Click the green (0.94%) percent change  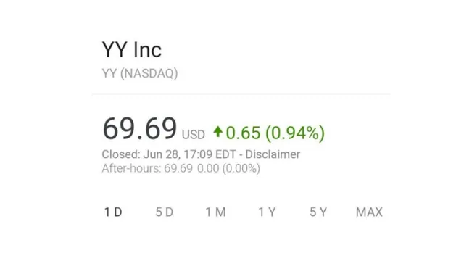pos(295,133)
